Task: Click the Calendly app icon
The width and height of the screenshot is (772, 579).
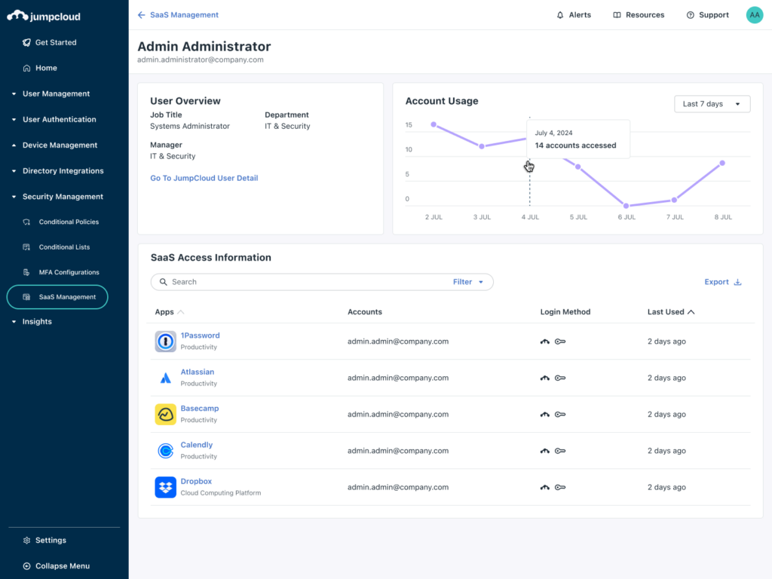Action: pyautogui.click(x=164, y=450)
